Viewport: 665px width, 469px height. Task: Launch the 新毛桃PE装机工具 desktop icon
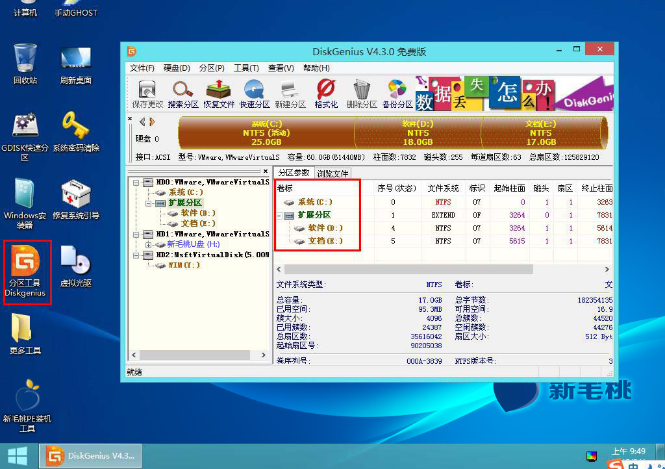pyautogui.click(x=27, y=405)
